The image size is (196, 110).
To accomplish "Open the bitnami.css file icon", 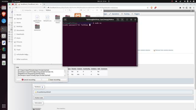I will click(x=47, y=18).
